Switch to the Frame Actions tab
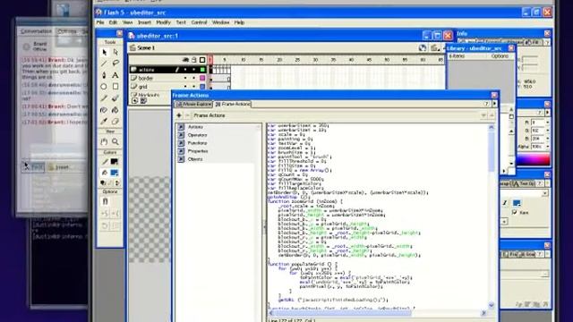Image resolution: width=573 pixels, height=322 pixels. 233,105
